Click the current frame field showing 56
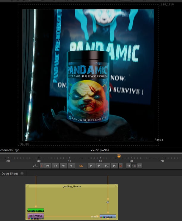This screenshot has width=182, height=221. (x=81, y=166)
